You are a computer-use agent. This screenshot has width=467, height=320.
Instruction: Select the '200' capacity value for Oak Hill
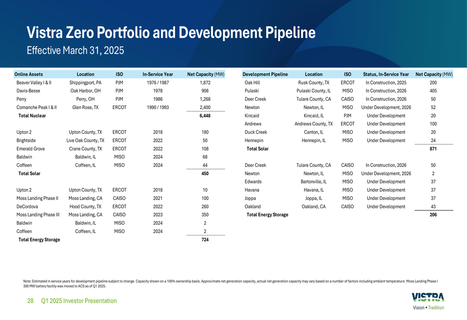(433, 83)
